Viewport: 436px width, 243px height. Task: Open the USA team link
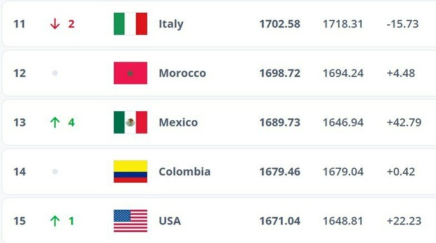click(170, 221)
